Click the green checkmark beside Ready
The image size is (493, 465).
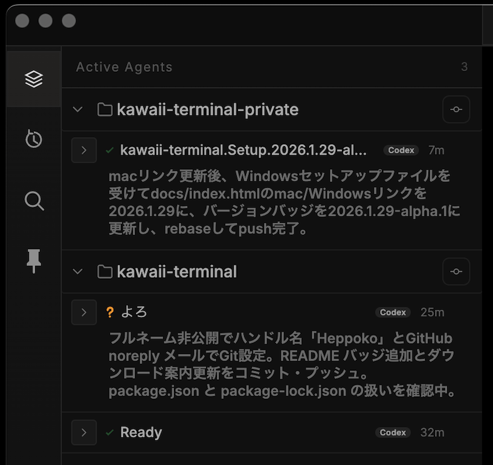[109, 432]
